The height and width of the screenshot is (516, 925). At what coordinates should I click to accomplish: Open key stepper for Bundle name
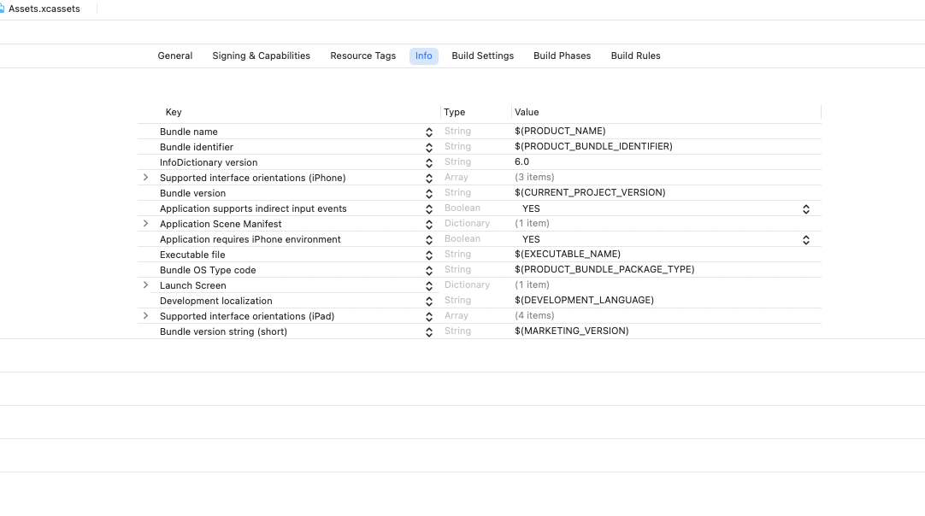429,132
